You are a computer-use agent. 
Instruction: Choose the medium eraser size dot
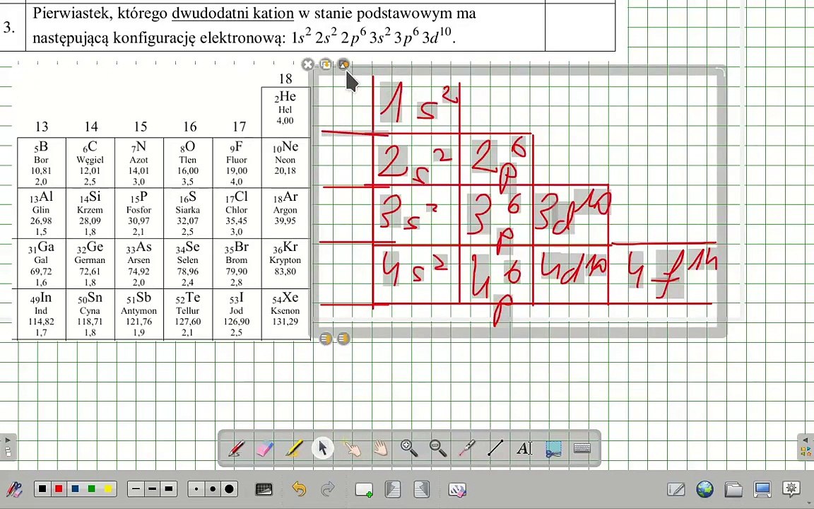212,489
